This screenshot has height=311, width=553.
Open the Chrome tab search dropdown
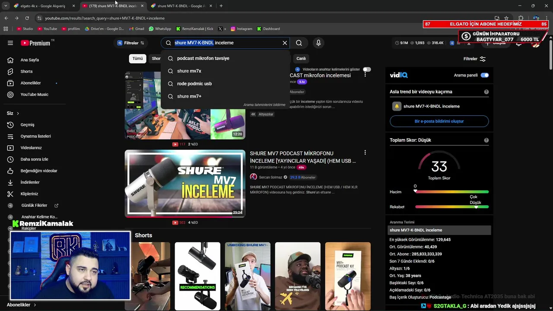6,6
